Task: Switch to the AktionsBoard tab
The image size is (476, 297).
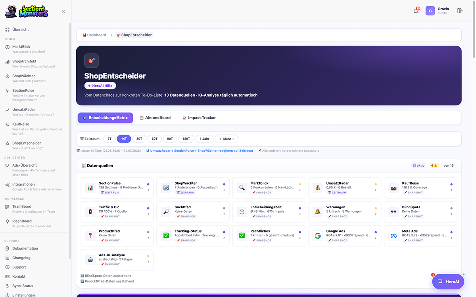Action: coord(155,118)
